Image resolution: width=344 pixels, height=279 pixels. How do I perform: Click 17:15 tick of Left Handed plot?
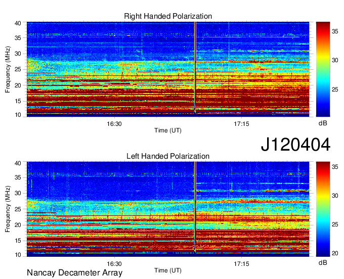(241, 264)
